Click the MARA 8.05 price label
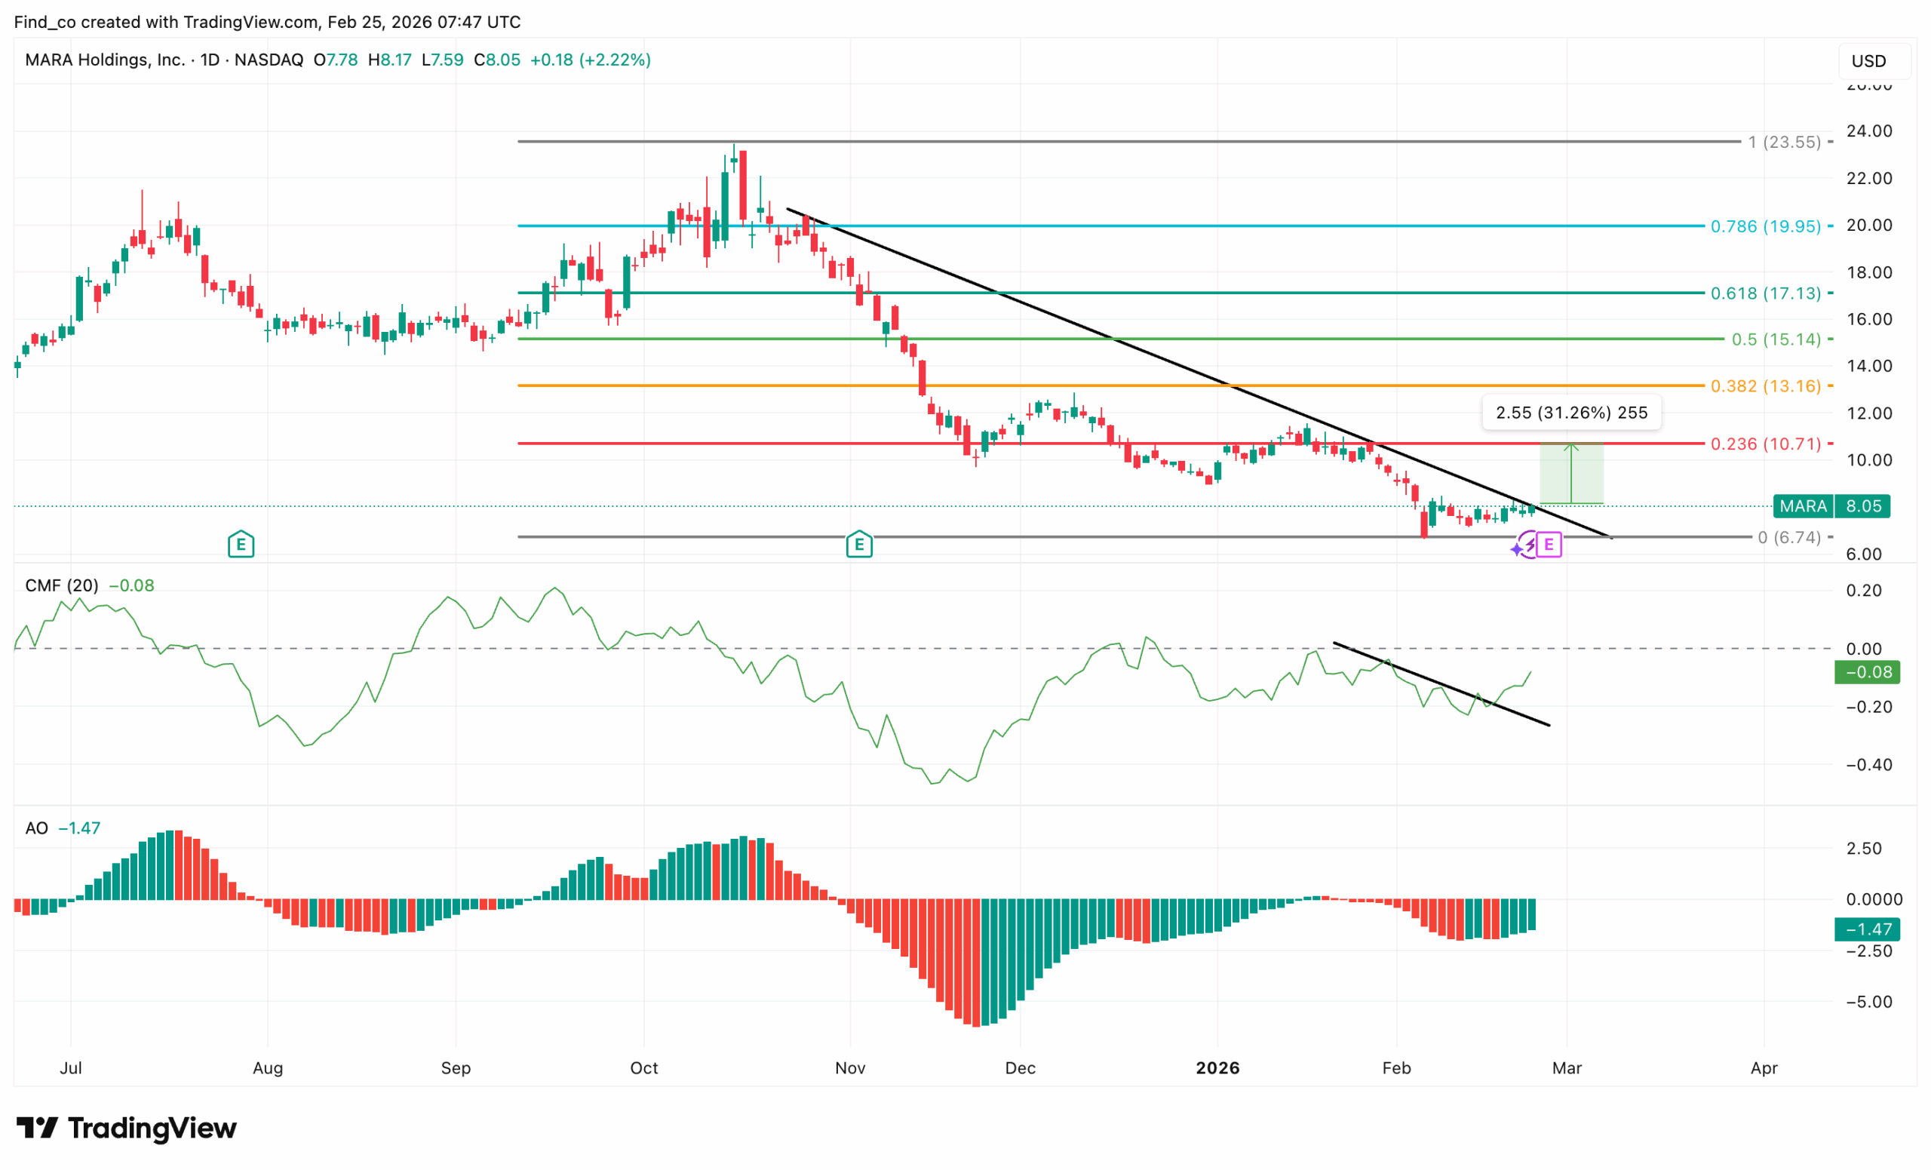This screenshot has height=1170, width=1931. [x=1831, y=506]
